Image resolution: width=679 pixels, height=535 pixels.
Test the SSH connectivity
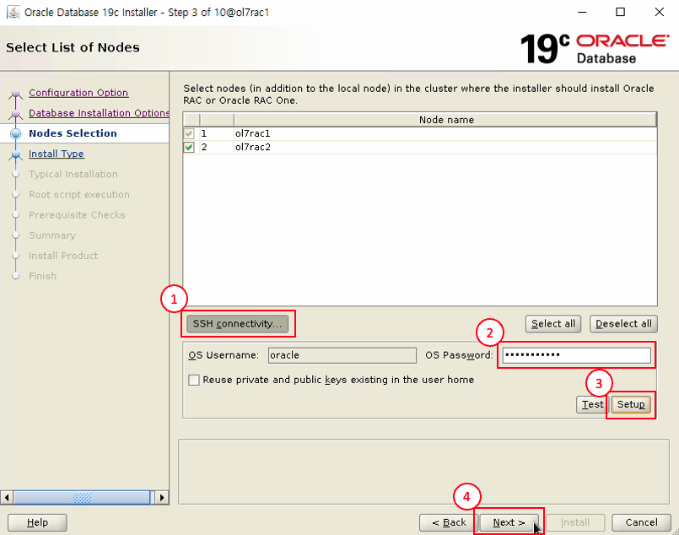tap(592, 404)
